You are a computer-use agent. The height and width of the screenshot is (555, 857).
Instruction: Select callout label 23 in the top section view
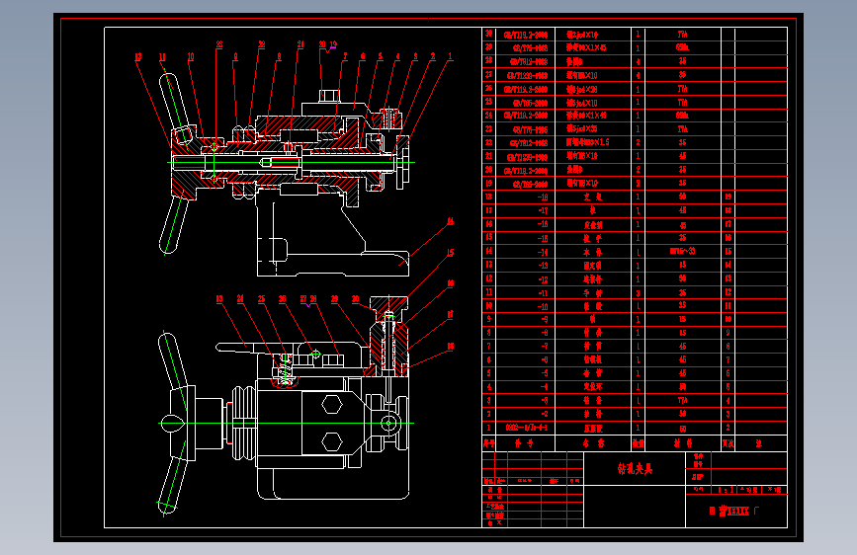[x=219, y=44]
